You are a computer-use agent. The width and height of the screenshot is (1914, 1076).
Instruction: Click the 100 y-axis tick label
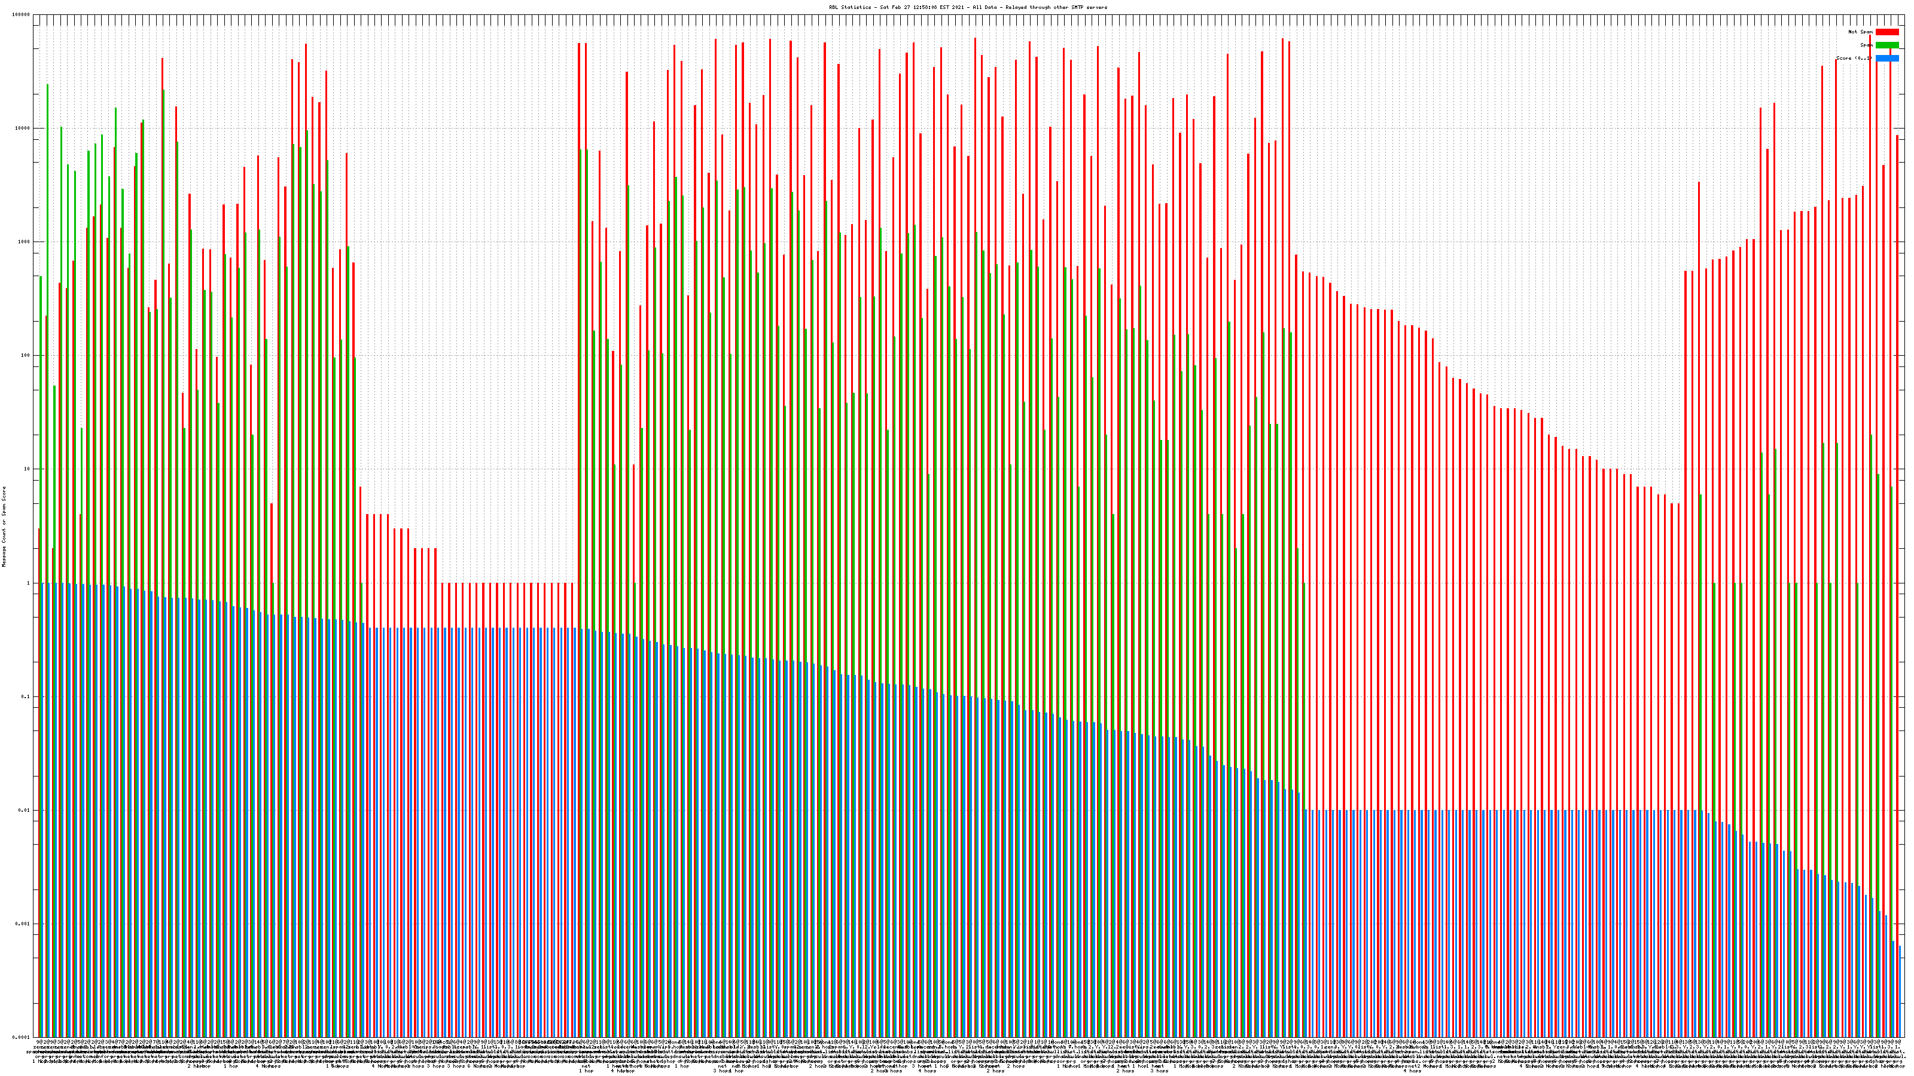[26, 356]
